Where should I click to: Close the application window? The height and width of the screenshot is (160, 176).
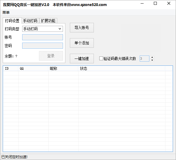tap(169, 4)
